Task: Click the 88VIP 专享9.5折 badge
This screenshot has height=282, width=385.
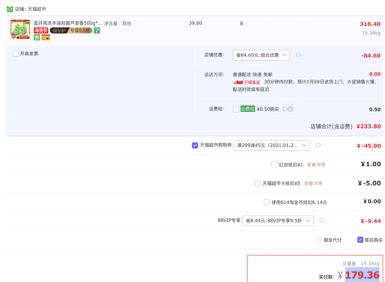Action: [x=71, y=30]
